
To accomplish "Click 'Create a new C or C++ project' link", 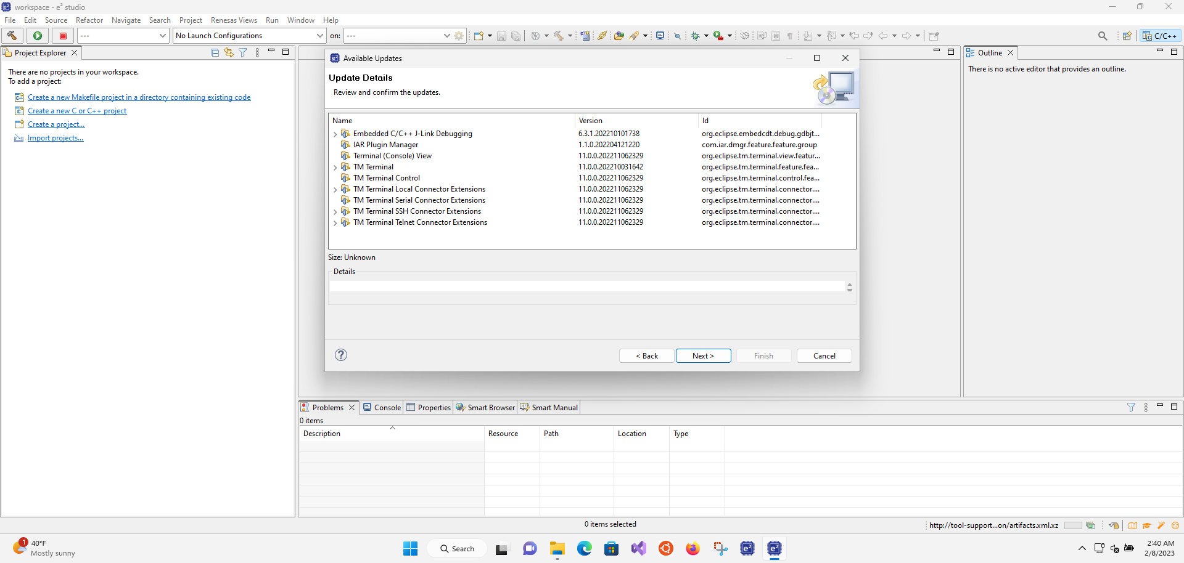I will tap(77, 111).
